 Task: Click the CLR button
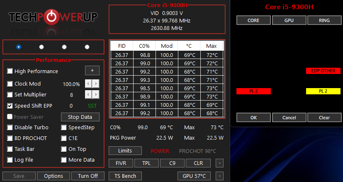click(198, 163)
